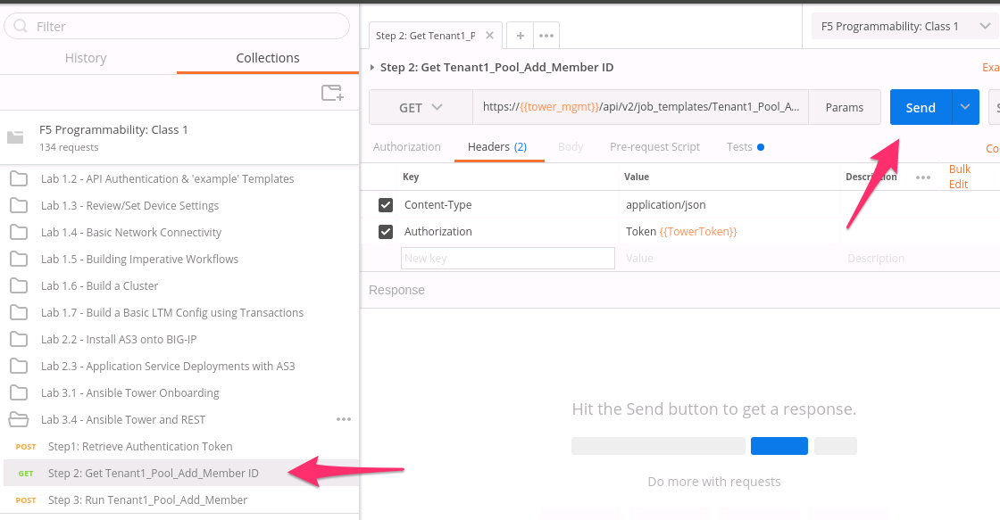
Task: Uncheck the Authorization header checkbox
Action: click(x=385, y=231)
